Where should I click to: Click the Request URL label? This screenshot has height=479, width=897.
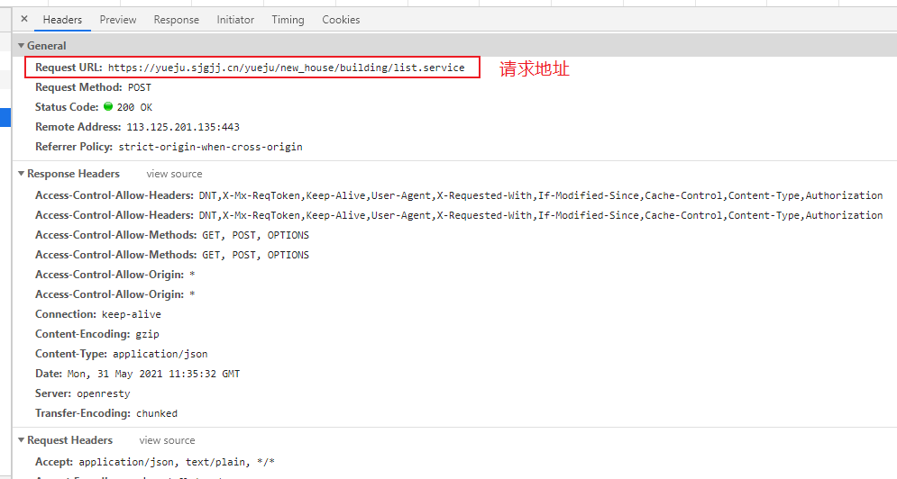coord(69,68)
